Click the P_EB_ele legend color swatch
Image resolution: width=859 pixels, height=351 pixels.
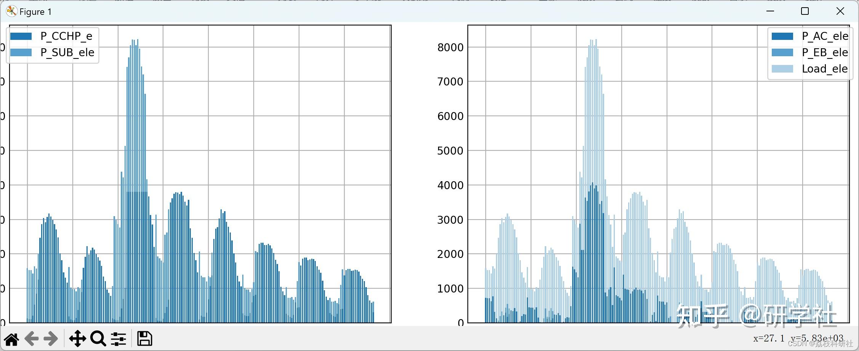pos(782,53)
